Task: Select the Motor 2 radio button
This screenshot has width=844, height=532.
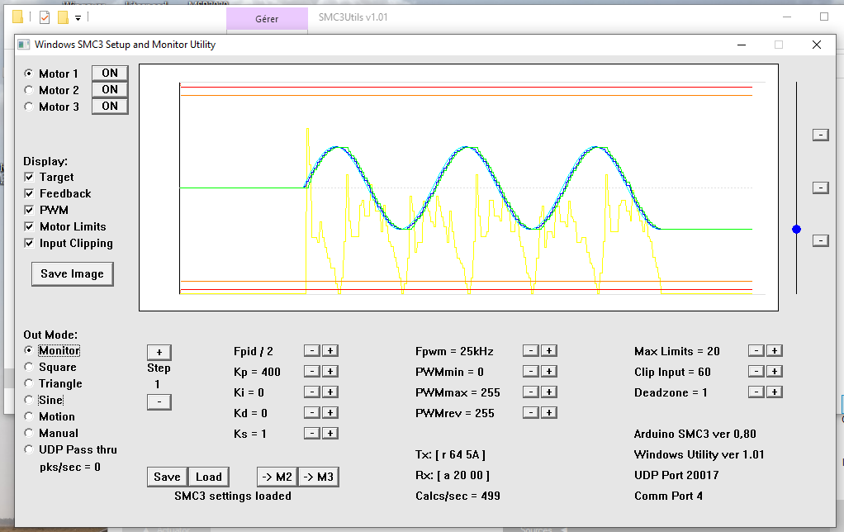Action: [x=29, y=90]
